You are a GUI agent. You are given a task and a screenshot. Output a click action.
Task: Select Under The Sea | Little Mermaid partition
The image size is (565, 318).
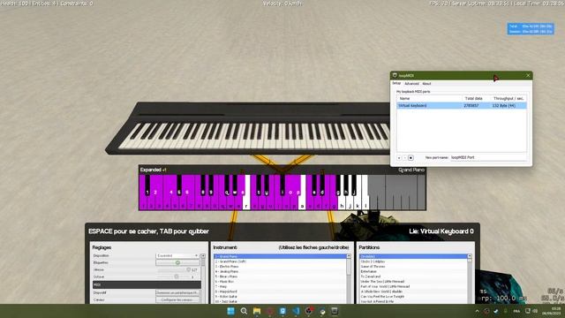pos(414,282)
